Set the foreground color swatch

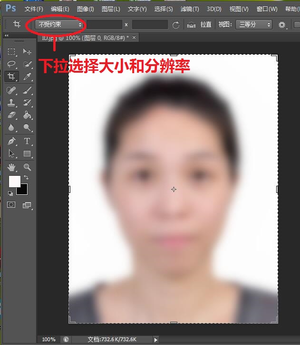[x=15, y=182]
